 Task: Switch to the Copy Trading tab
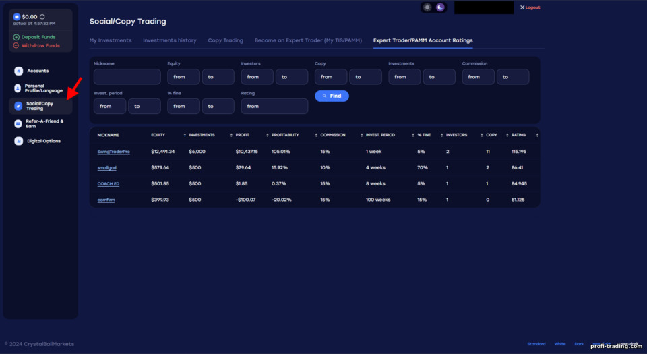pos(225,40)
